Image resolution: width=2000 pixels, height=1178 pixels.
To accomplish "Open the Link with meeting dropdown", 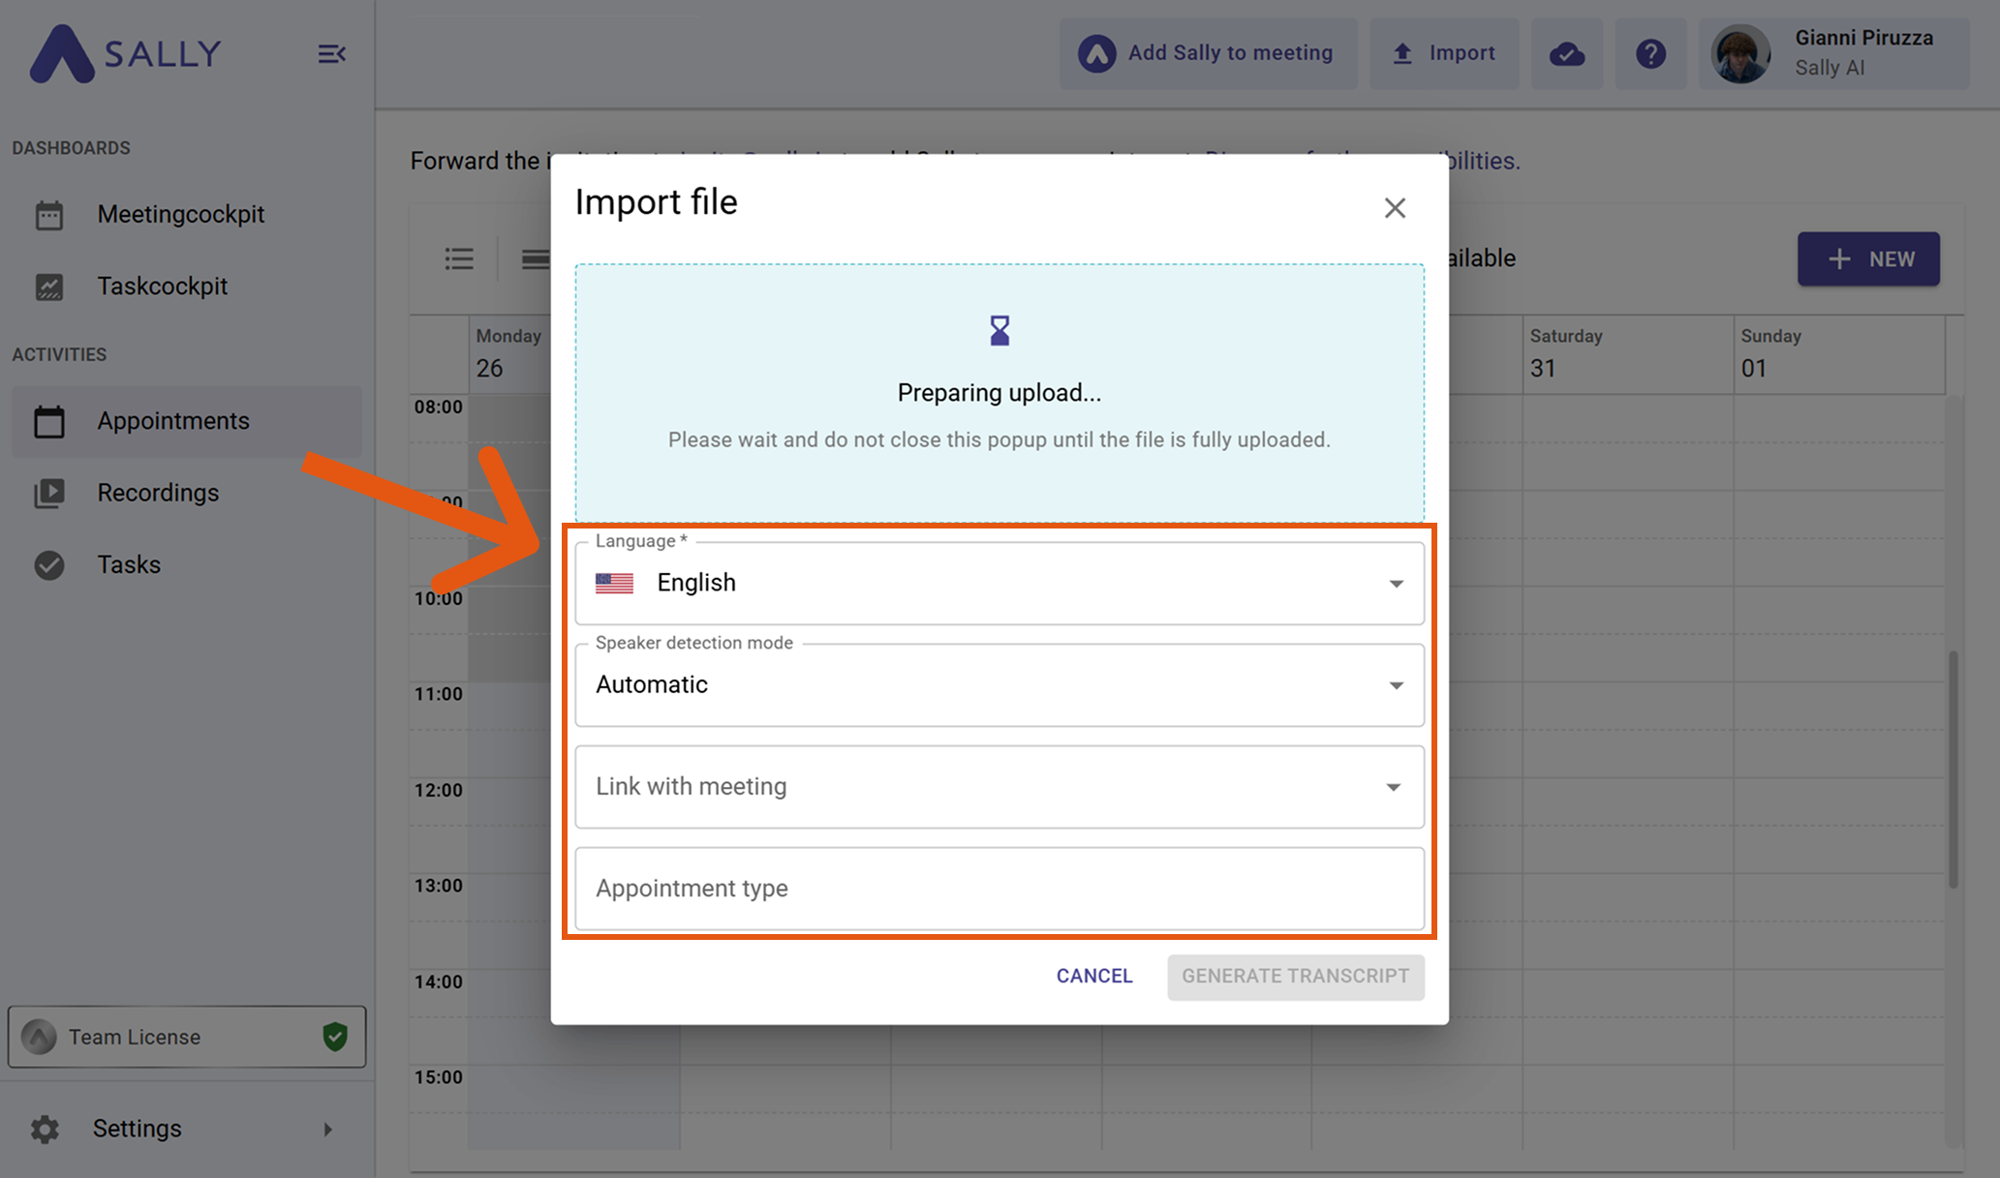I will click(999, 787).
